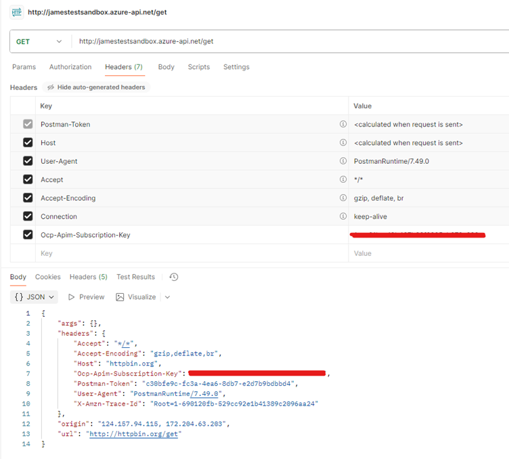Click the Postman-Token value in JSON response
The height and width of the screenshot is (459, 509).
(x=218, y=384)
